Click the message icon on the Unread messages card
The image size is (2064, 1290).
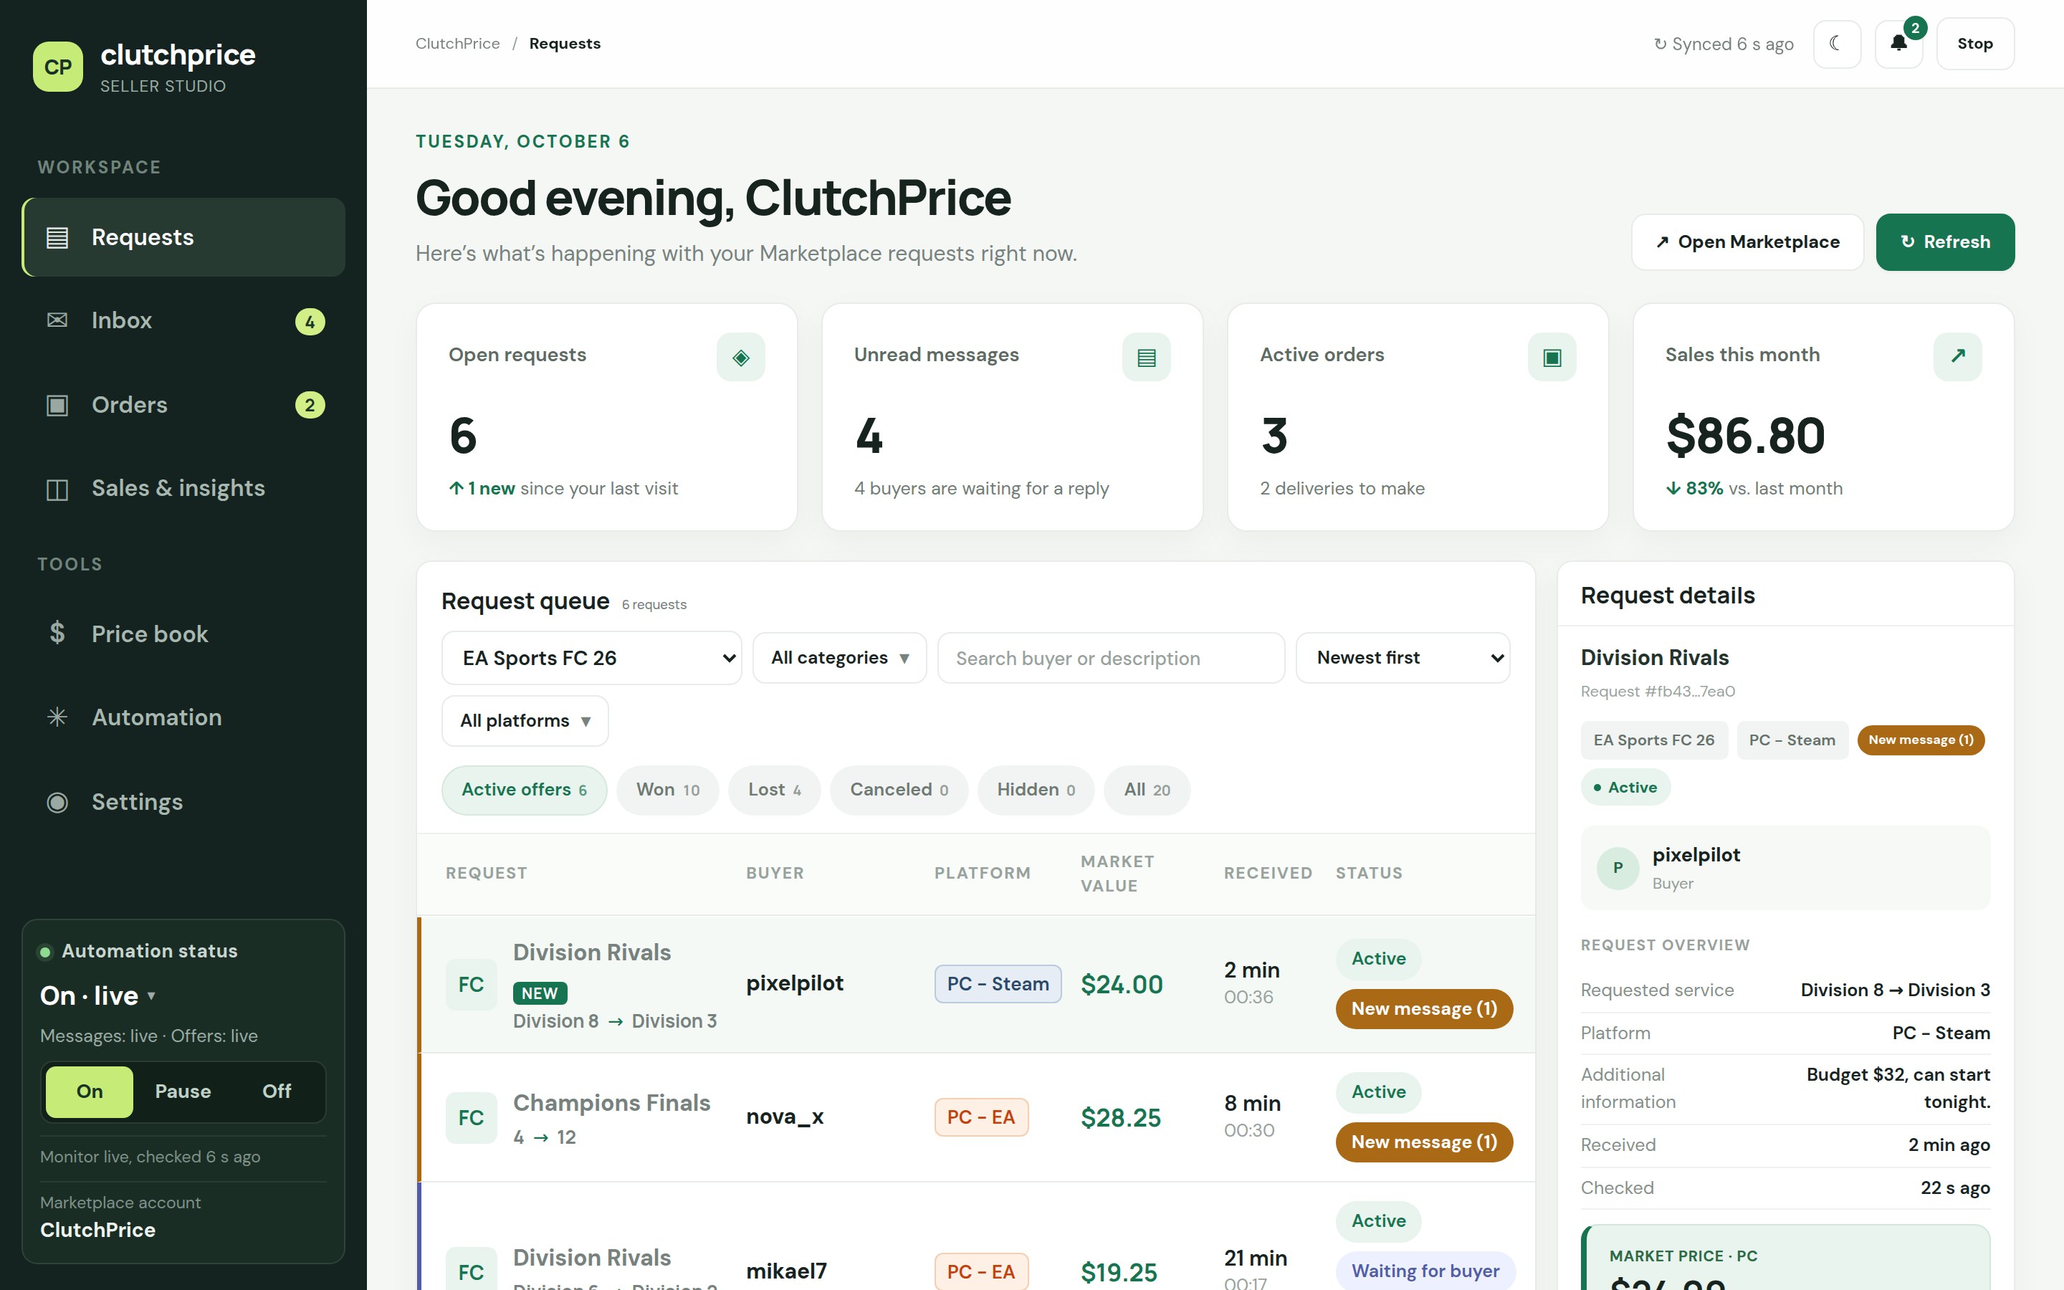tap(1146, 357)
